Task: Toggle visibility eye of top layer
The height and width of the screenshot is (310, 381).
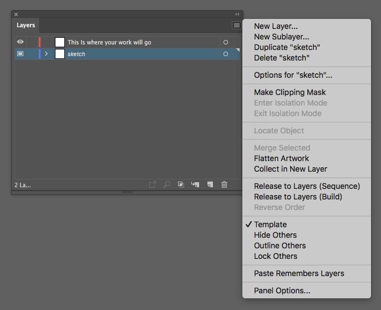Action: pos(20,42)
